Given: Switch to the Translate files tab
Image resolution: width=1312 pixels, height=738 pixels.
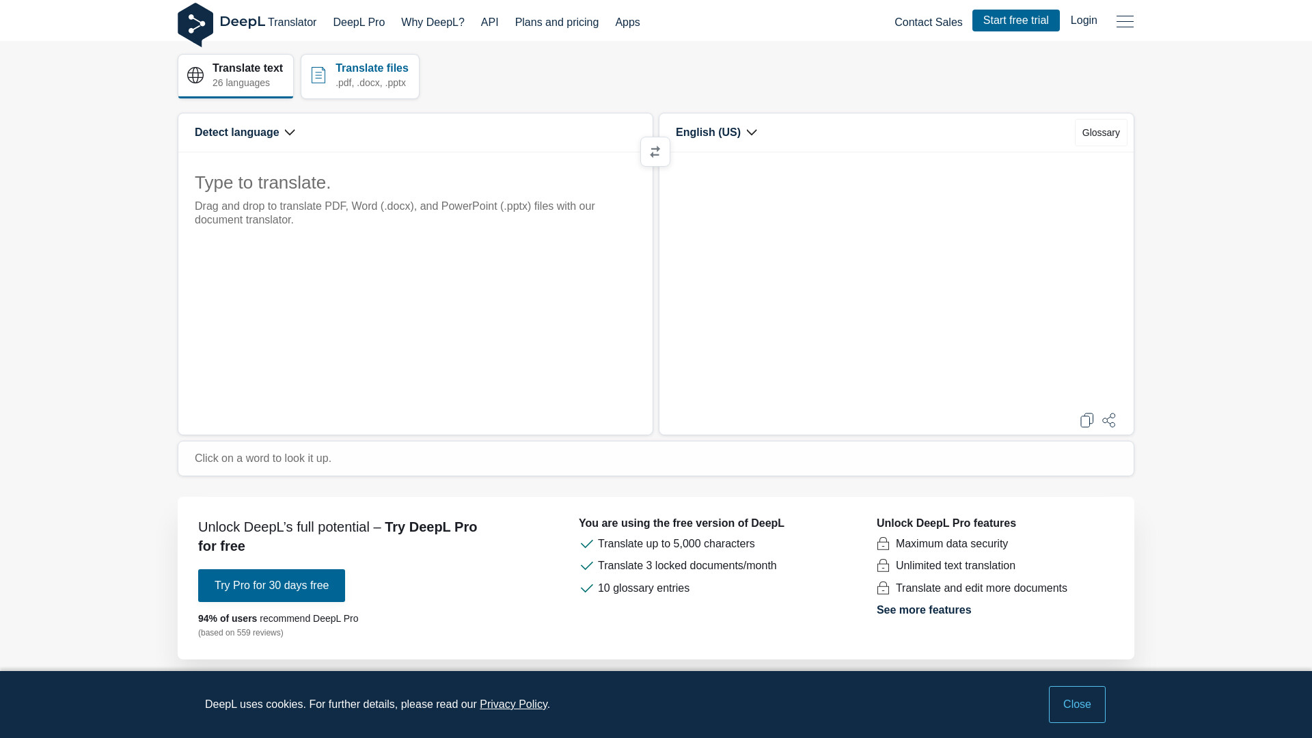Looking at the screenshot, I should pos(360,76).
